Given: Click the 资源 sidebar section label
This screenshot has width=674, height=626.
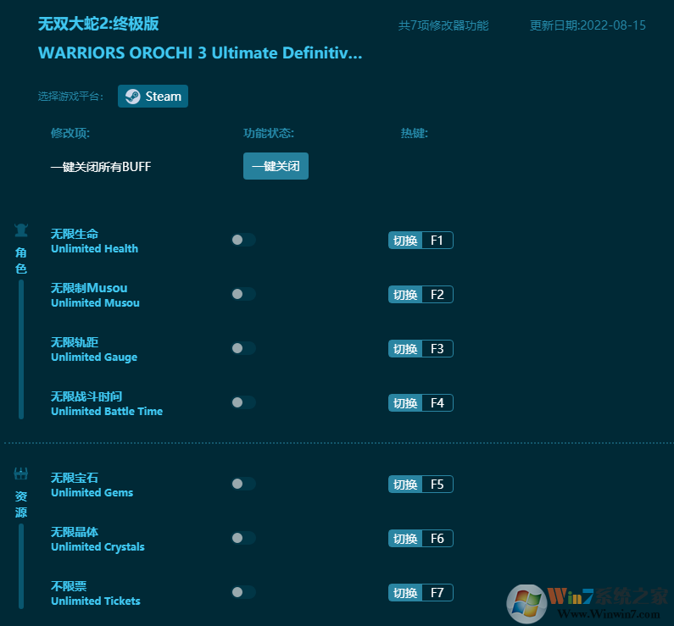Looking at the screenshot, I should (21, 505).
